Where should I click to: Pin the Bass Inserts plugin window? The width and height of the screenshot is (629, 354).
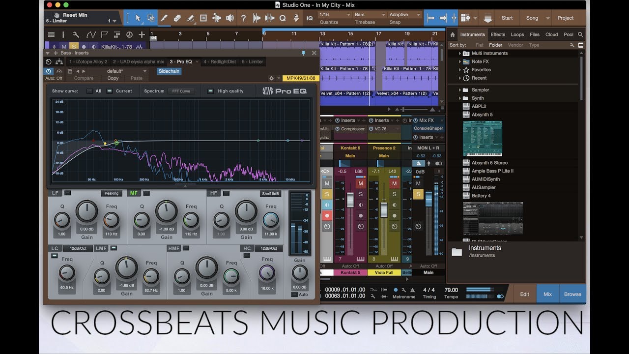click(303, 53)
